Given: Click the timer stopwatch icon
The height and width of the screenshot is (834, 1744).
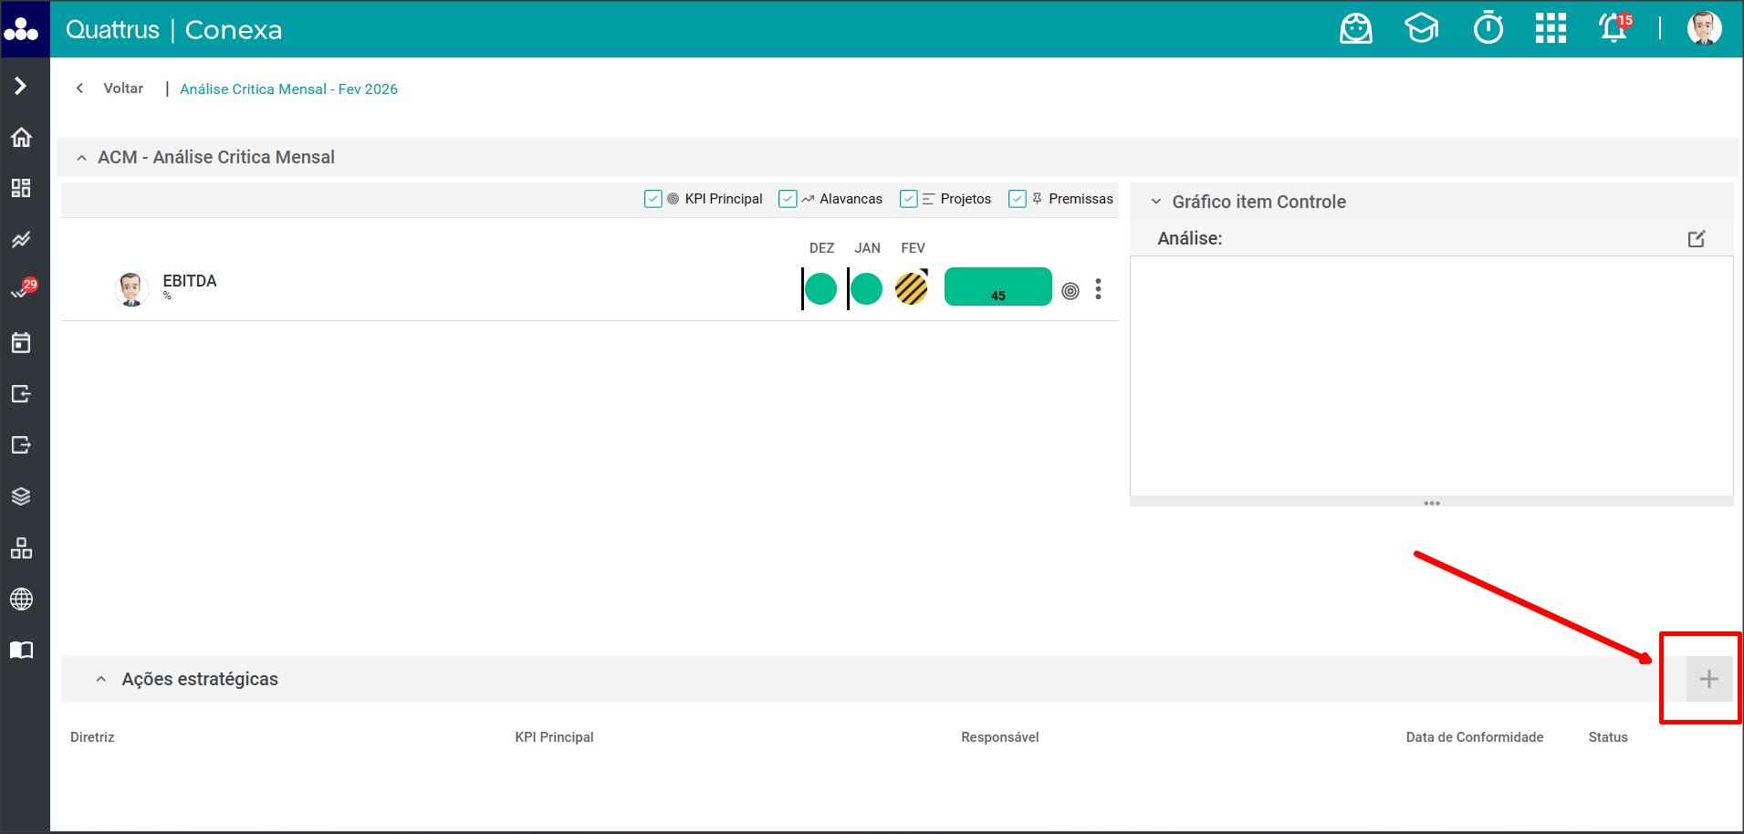Looking at the screenshot, I should [x=1488, y=29].
